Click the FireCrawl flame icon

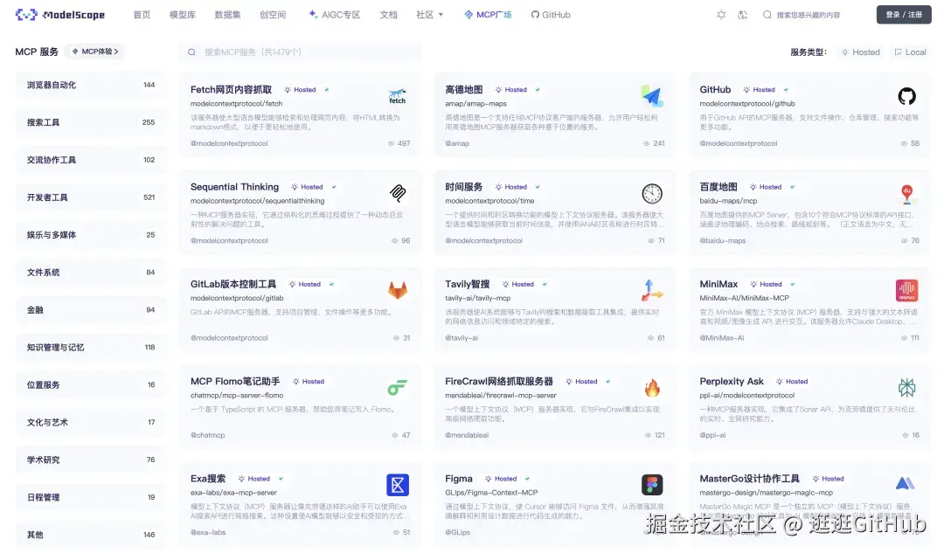tap(653, 389)
